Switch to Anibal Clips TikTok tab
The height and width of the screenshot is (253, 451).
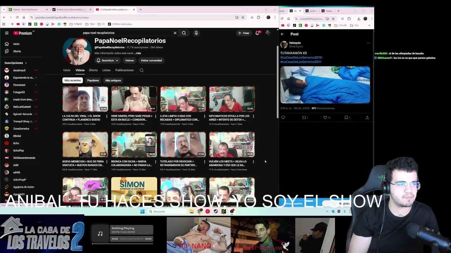click(x=72, y=9)
